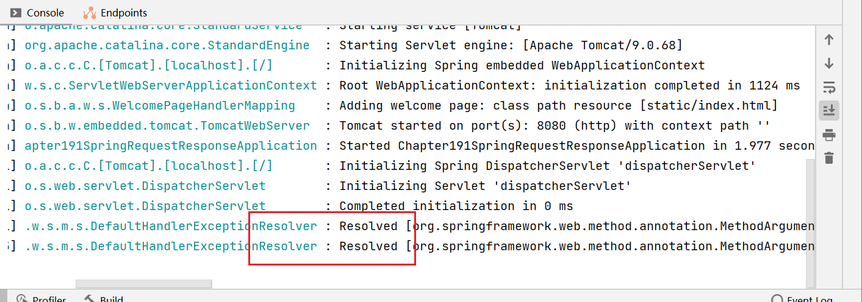Click the first DefaultHandlerExceptionResolver log entry
The width and height of the screenshot is (862, 302).
tap(171, 226)
